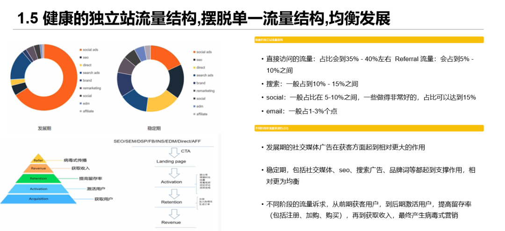Image resolution: width=505 pixels, height=231 pixels.
Task: Click 'remarketing' text in the 发展期 chart legend
Action: tap(92, 88)
